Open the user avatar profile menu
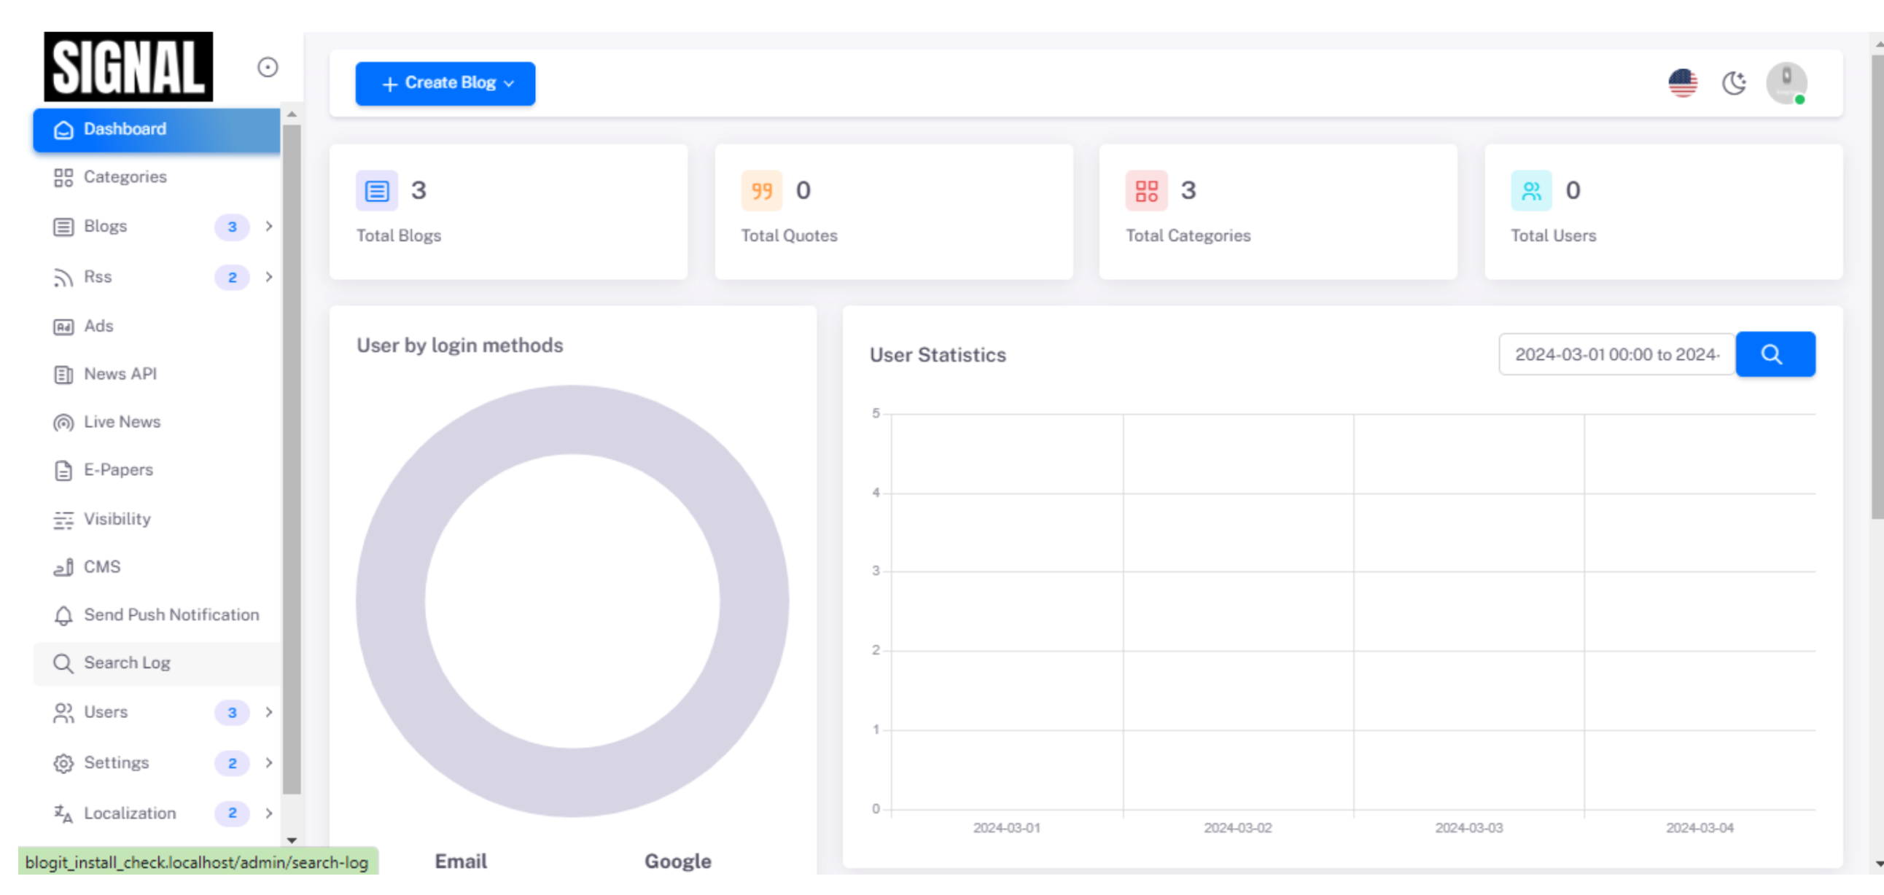1884x895 pixels. (x=1786, y=83)
